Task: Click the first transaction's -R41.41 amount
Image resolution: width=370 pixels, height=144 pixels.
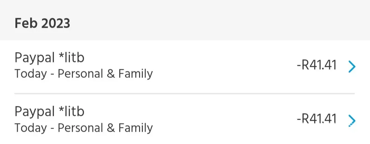Action: coord(317,65)
